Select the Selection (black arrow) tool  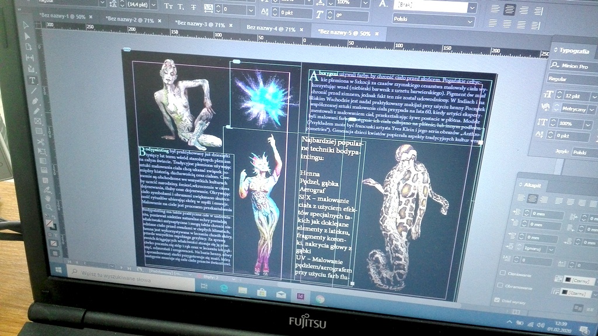coord(26,26)
